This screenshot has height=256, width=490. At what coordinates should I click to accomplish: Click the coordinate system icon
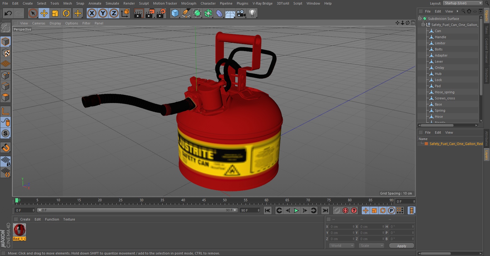click(125, 13)
